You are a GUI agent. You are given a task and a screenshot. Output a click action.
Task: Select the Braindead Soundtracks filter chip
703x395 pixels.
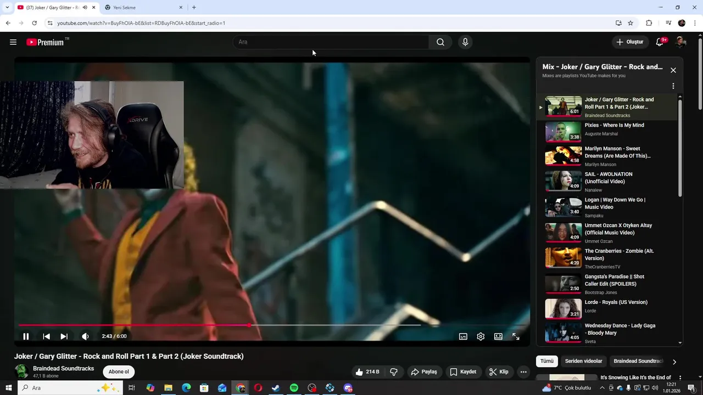pyautogui.click(x=638, y=361)
